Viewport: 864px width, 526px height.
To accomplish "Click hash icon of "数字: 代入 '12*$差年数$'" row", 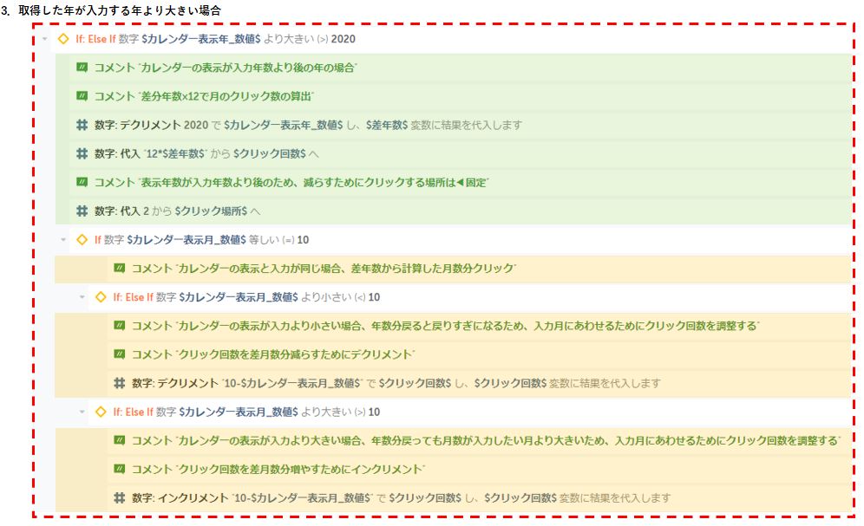I will click(82, 153).
